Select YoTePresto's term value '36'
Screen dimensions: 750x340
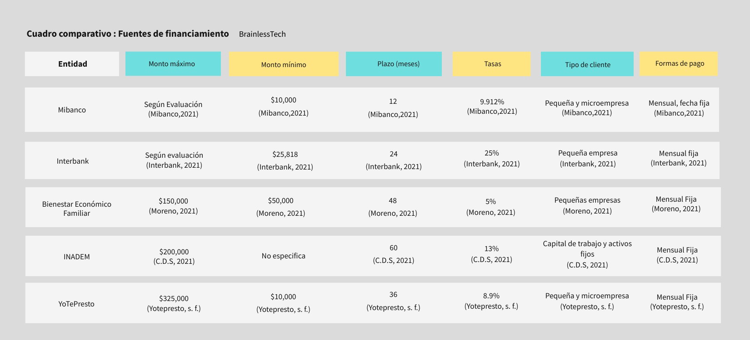click(393, 295)
